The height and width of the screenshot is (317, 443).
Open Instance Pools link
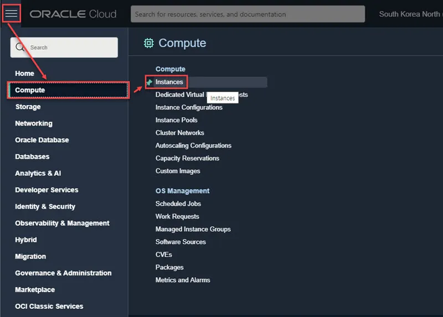[x=176, y=120]
